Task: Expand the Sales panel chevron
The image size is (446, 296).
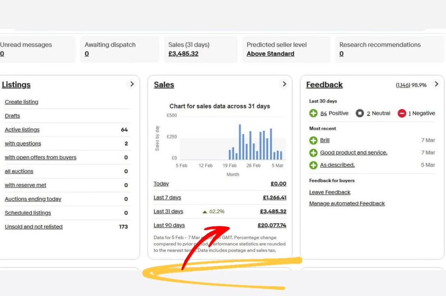Action: (284, 84)
